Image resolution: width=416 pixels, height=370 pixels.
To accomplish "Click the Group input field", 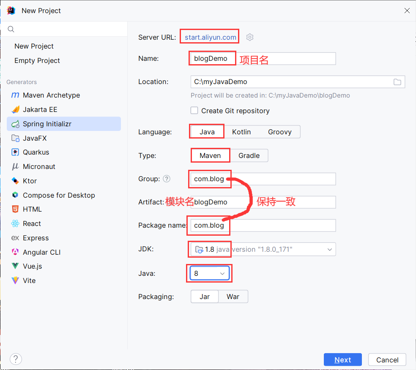I will 263,179.
